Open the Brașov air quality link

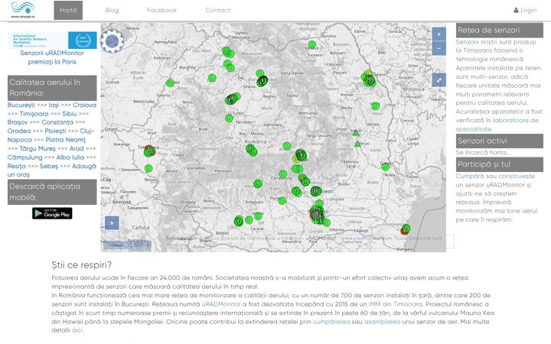tap(18, 122)
